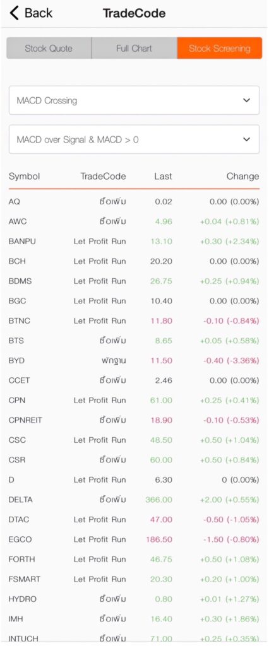This screenshot has height=646, width=269.
Task: Select the CPNREIT symbol
Action: point(26,420)
